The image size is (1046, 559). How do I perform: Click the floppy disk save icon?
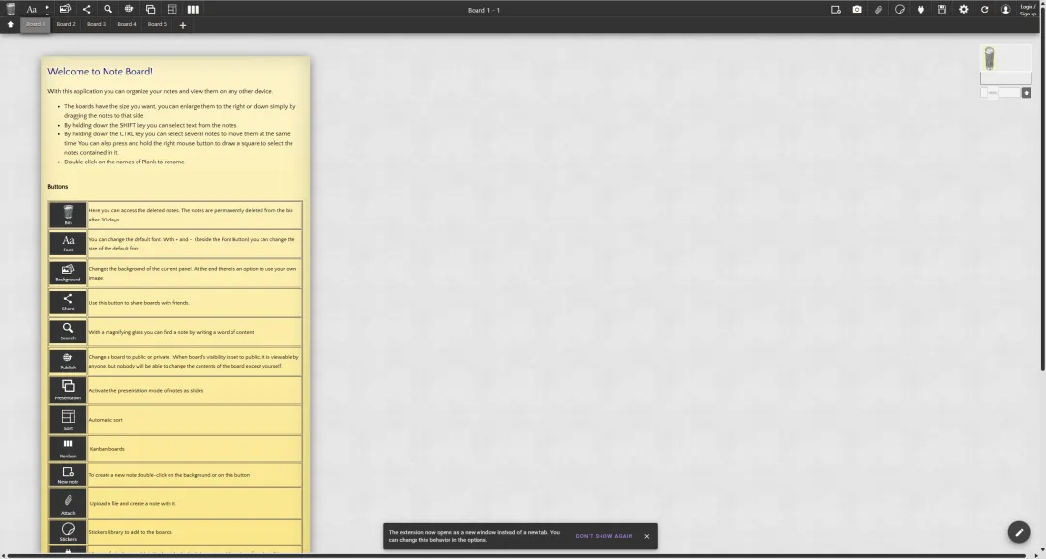click(x=942, y=10)
